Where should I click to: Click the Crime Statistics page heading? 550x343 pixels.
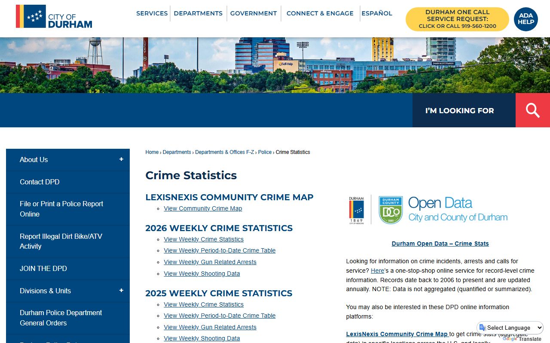[x=191, y=175]
